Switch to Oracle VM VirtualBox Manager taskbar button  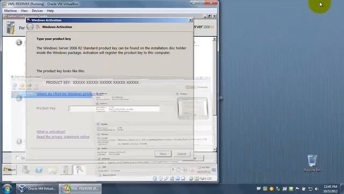pyautogui.click(x=37, y=189)
